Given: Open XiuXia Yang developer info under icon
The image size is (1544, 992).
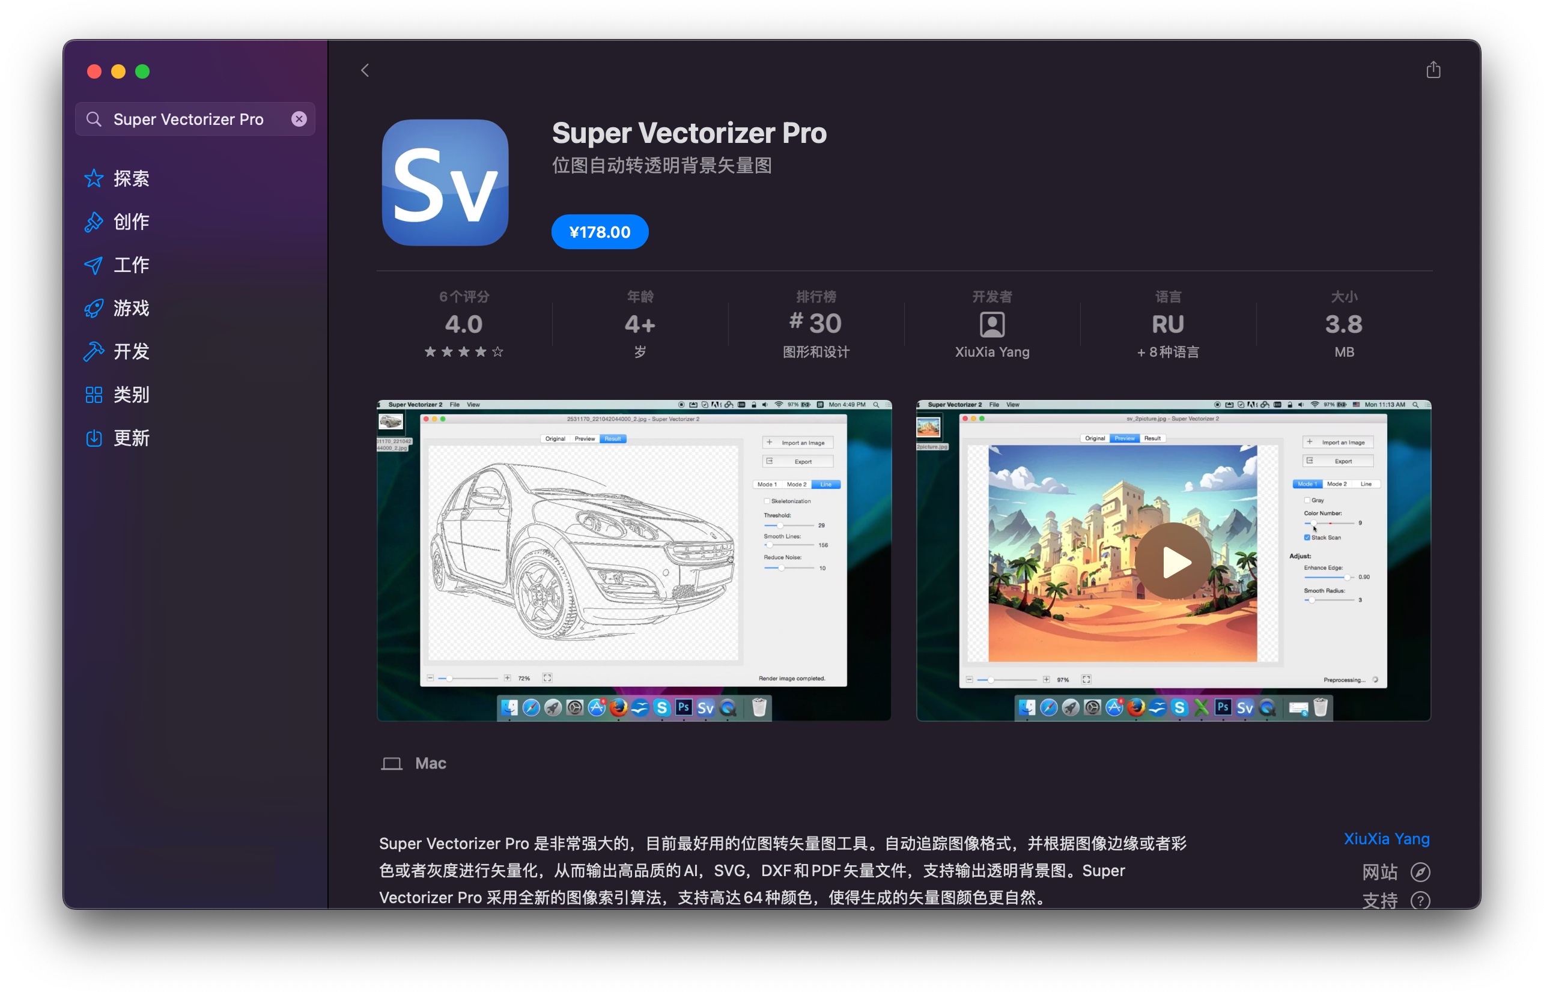Looking at the screenshot, I should (x=992, y=352).
